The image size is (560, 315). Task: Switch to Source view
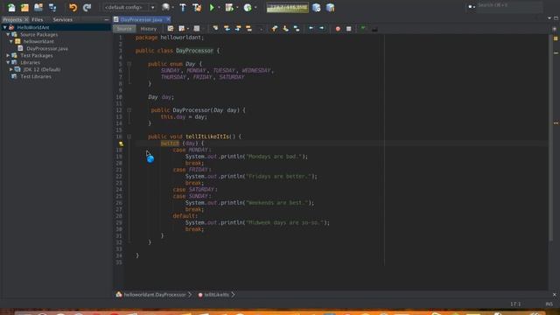pyautogui.click(x=124, y=29)
